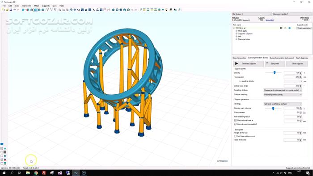Click the support points Density slider handle
Screen dimensions: 313x176
click(275, 72)
